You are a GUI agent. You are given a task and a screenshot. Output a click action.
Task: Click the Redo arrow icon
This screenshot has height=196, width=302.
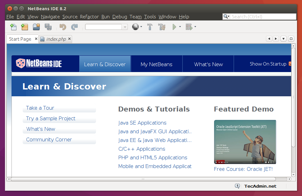(x=74, y=27)
